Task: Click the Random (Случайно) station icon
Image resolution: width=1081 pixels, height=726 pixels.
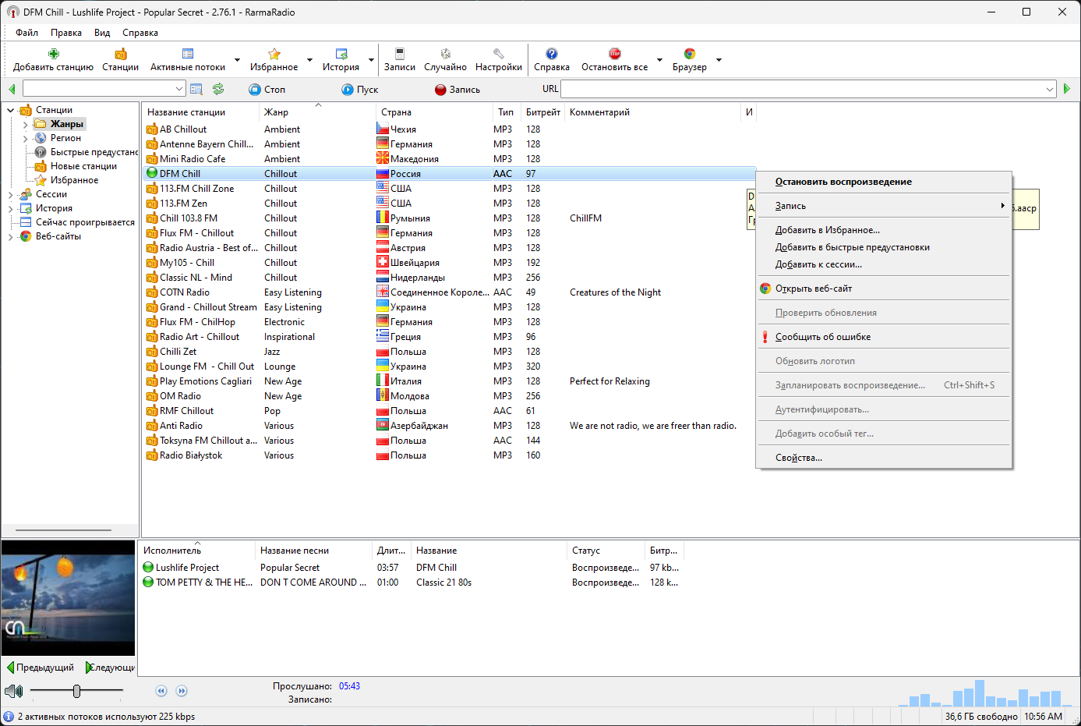Action: pyautogui.click(x=446, y=54)
